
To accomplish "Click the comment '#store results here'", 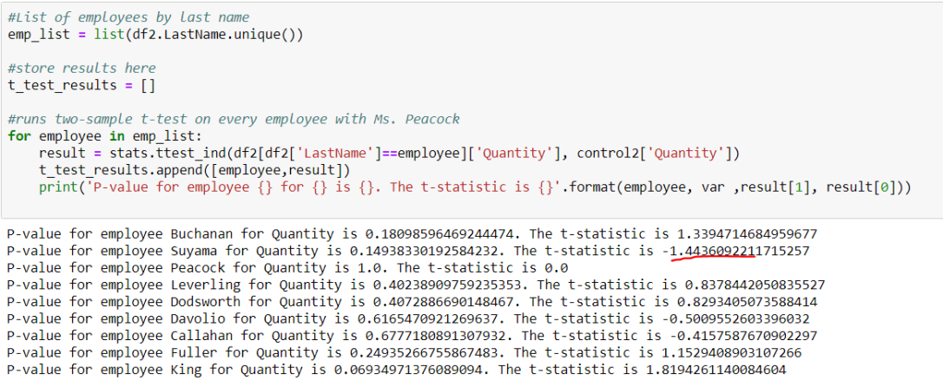I will point(82,68).
